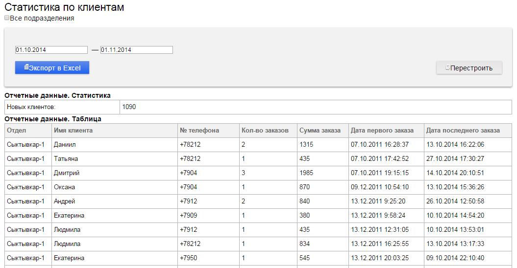Select the client name Андрей

(65, 201)
